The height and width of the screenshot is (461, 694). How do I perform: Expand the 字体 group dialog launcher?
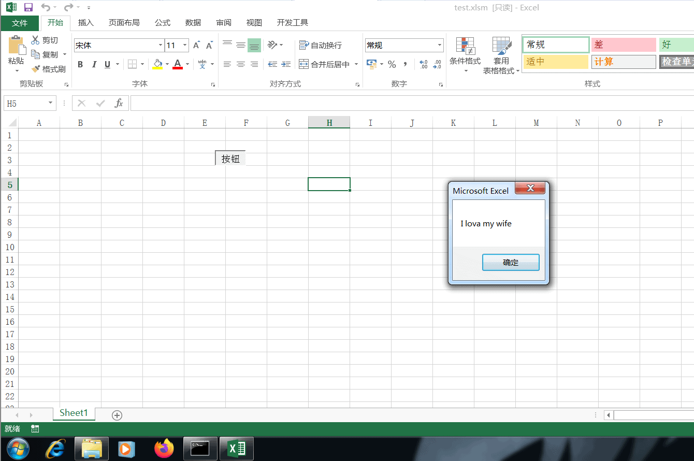click(213, 84)
